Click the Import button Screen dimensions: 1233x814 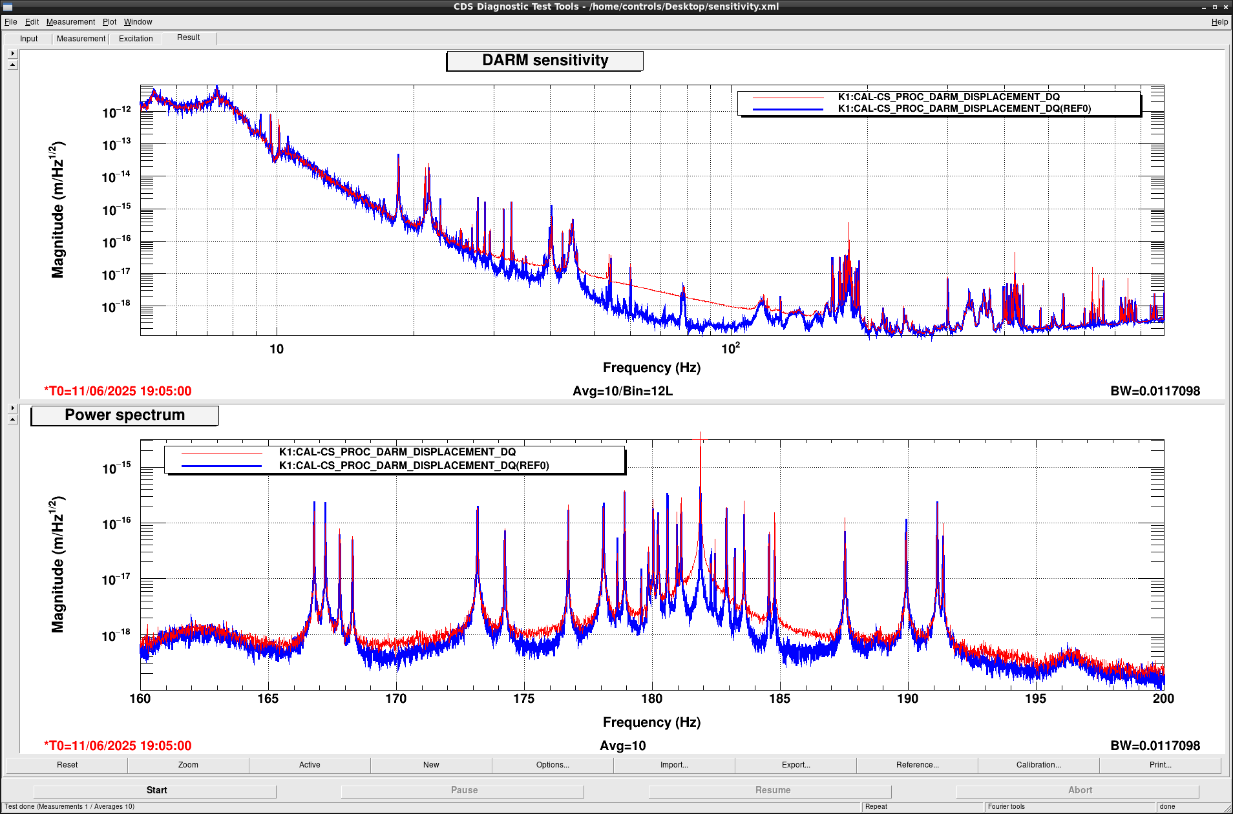click(x=674, y=765)
